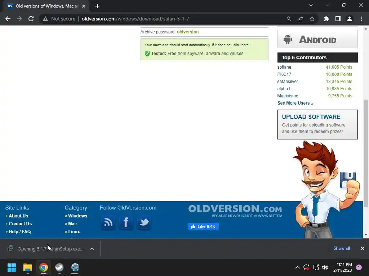Bookmark this tab with the star
369x276 pixels.
click(x=312, y=19)
